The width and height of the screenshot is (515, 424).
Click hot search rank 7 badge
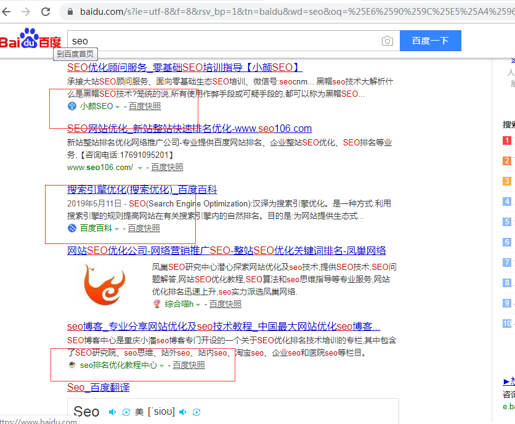click(507, 263)
